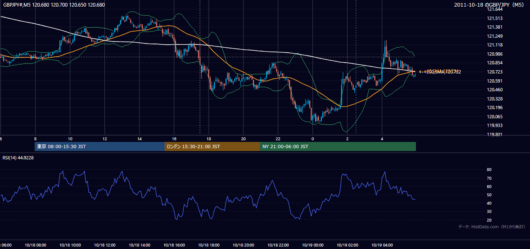The image size is (530, 249).
Task: Click the データ: HistData.com credit text
Action: click(492, 227)
